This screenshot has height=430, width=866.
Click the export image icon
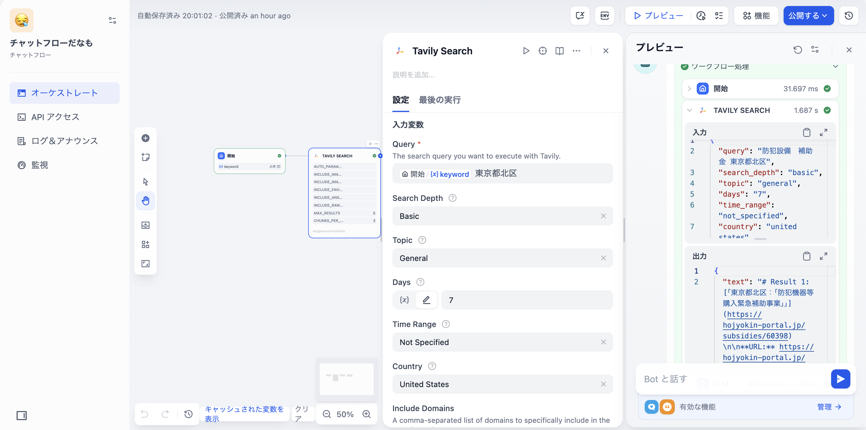146,225
